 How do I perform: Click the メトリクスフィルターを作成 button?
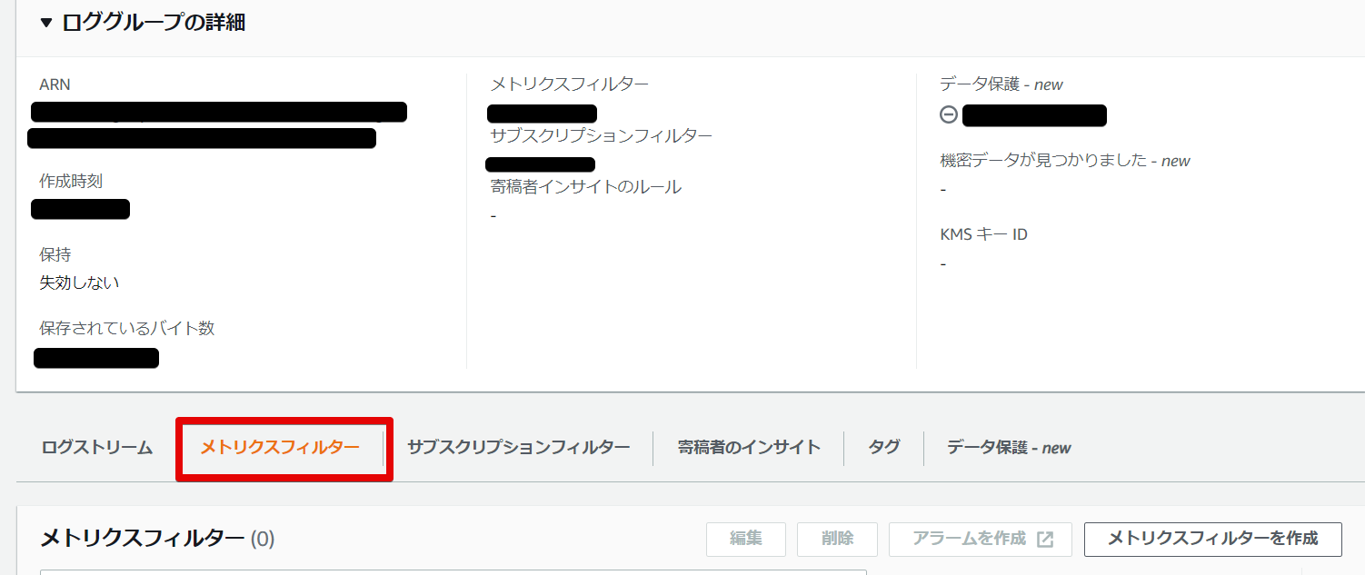click(1213, 539)
